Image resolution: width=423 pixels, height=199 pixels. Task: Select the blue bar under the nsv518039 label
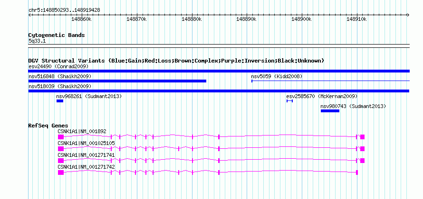[x=219, y=91]
